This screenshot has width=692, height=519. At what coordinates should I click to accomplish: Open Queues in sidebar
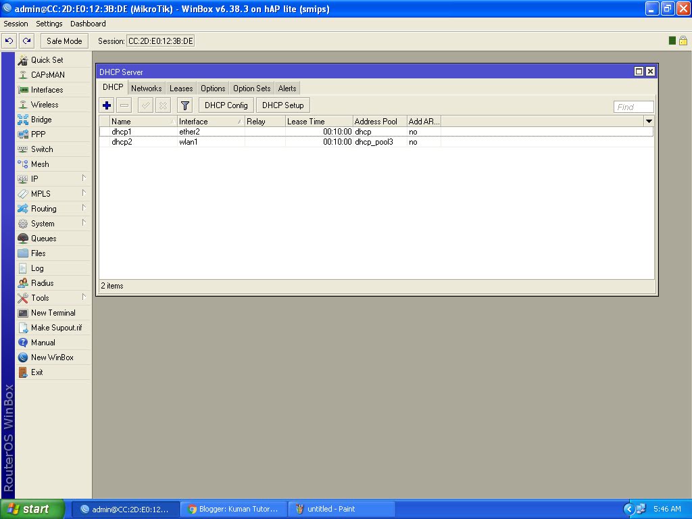coord(53,239)
